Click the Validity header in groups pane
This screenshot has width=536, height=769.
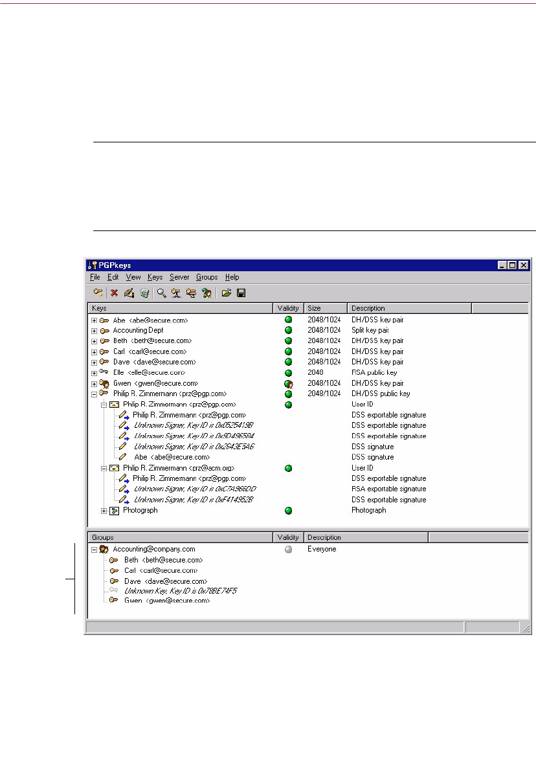(x=288, y=537)
